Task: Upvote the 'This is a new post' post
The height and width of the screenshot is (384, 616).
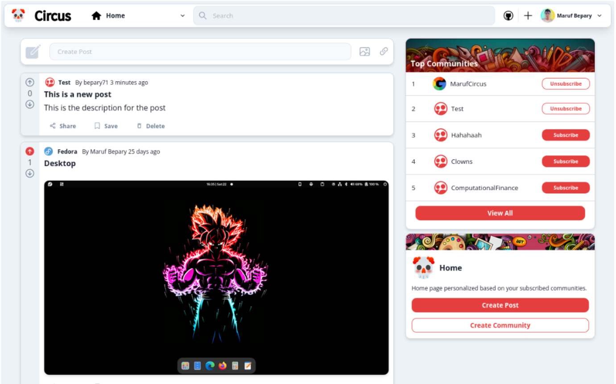Action: (30, 82)
